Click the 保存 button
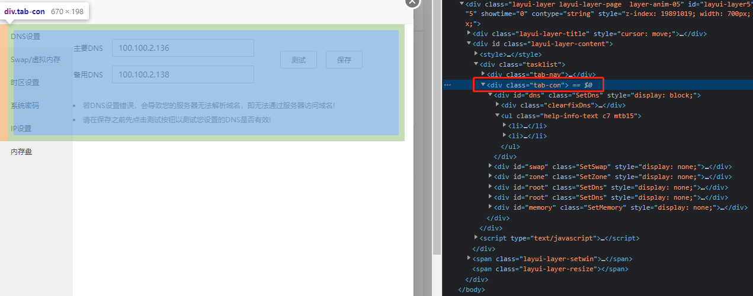The image size is (753, 296). 344,60
